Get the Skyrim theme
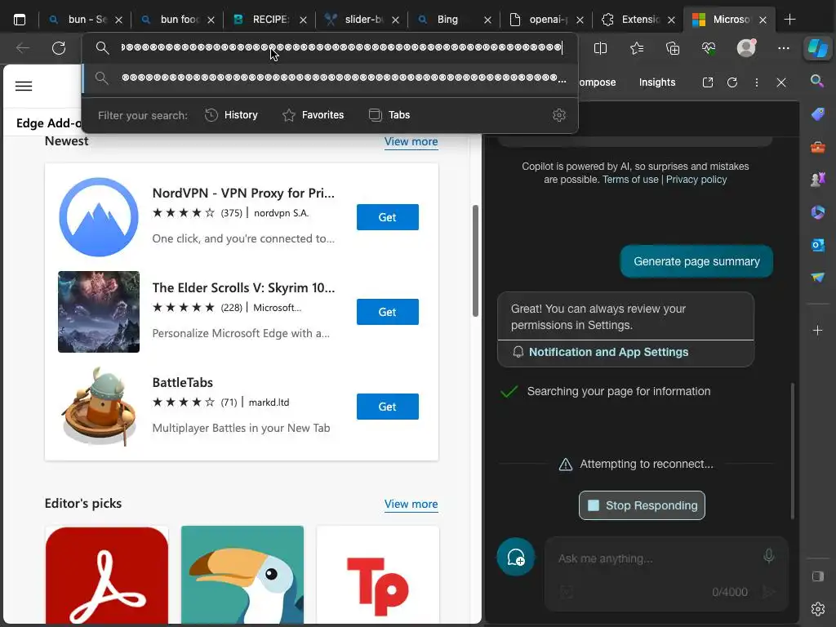 [x=388, y=312]
